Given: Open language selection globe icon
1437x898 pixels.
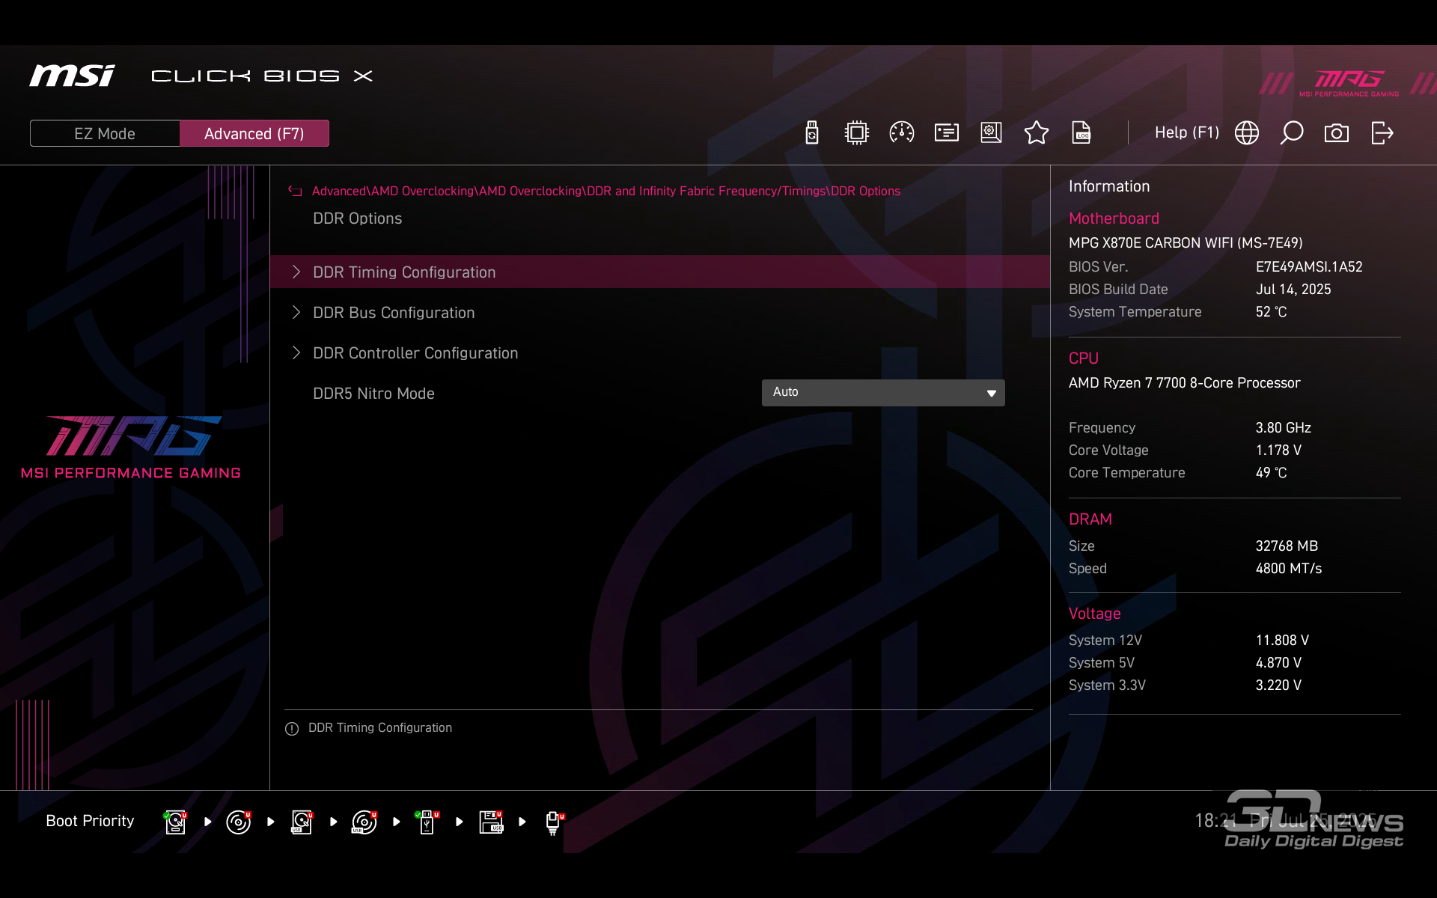Looking at the screenshot, I should click(x=1247, y=133).
